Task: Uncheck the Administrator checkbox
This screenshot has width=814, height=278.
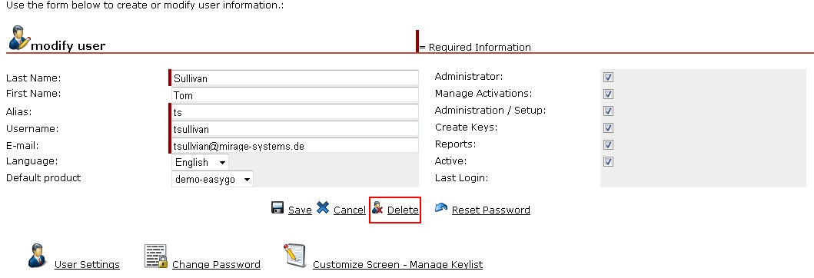Action: tap(609, 78)
